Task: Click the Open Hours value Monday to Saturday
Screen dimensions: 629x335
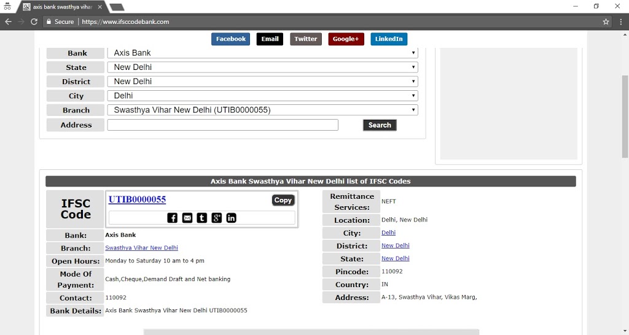Action: (x=155, y=261)
